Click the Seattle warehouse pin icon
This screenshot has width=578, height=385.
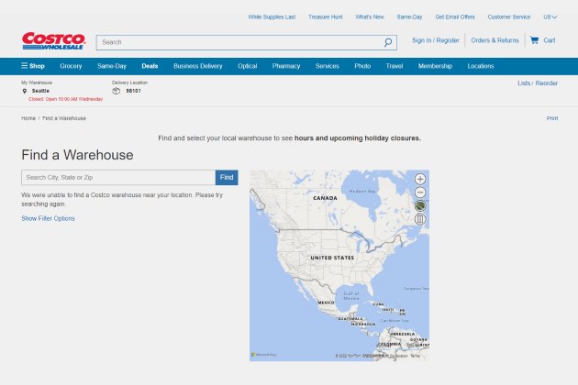coord(25,91)
